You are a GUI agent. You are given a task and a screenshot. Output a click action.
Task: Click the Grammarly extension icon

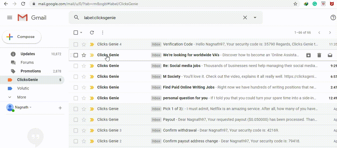tap(315, 4)
